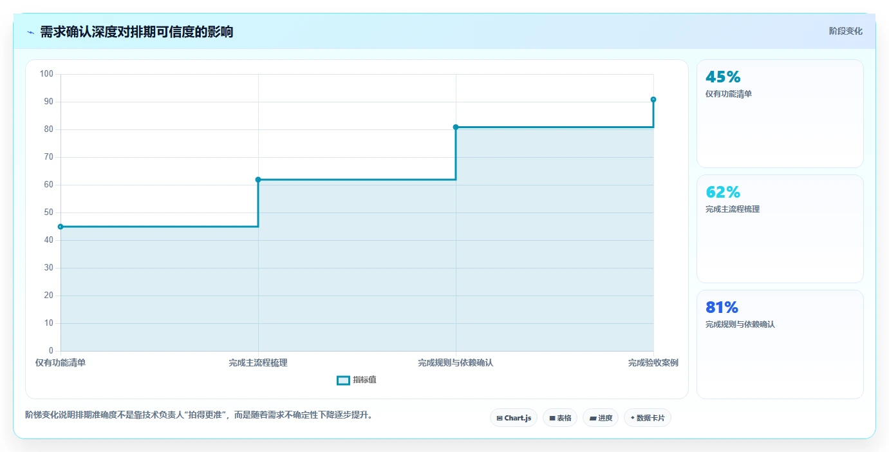The width and height of the screenshot is (889, 452).
Task: Click the lightning icon beside the chart title
Action: (x=31, y=32)
